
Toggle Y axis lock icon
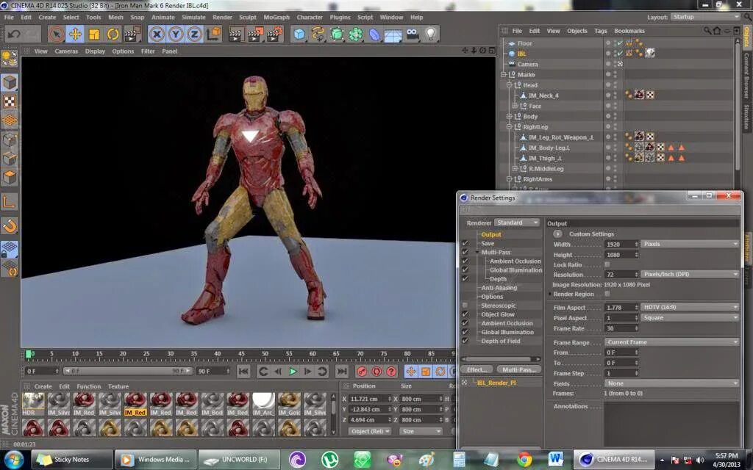coord(176,34)
